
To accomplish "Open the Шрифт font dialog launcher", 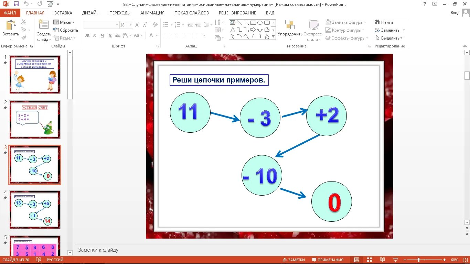I will (x=158, y=46).
